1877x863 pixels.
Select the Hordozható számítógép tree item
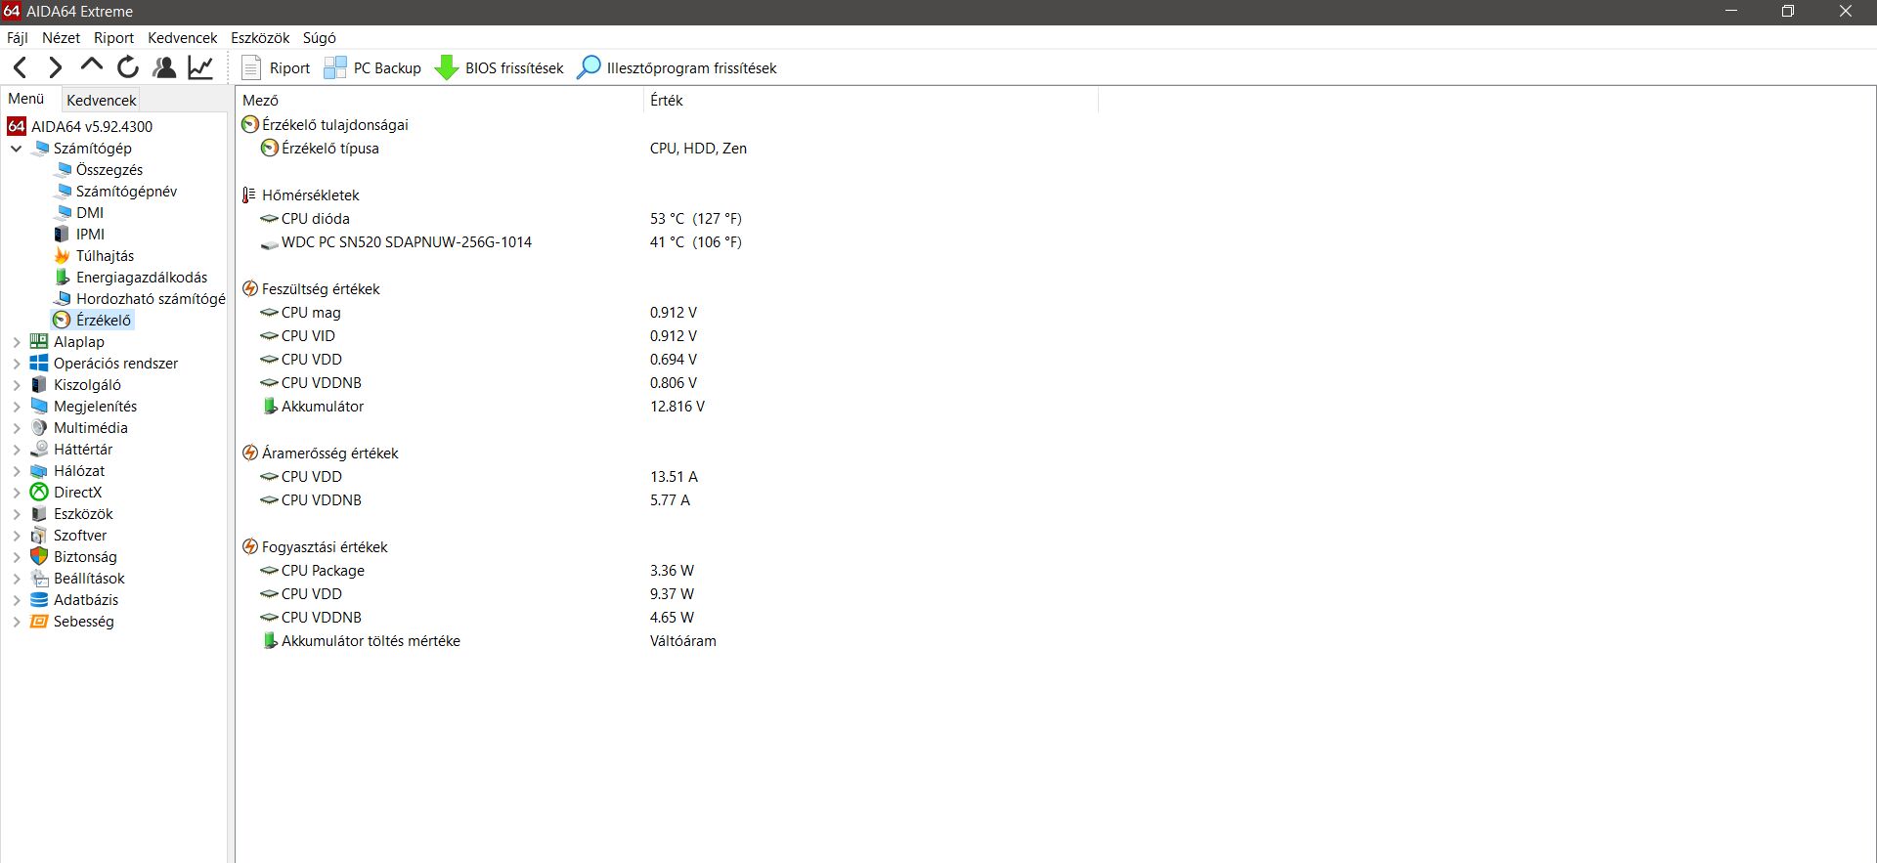151,299
